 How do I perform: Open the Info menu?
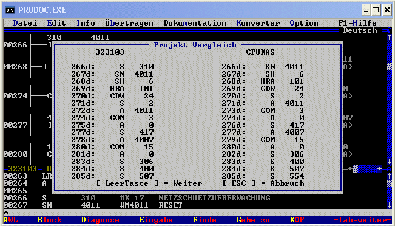click(x=86, y=23)
